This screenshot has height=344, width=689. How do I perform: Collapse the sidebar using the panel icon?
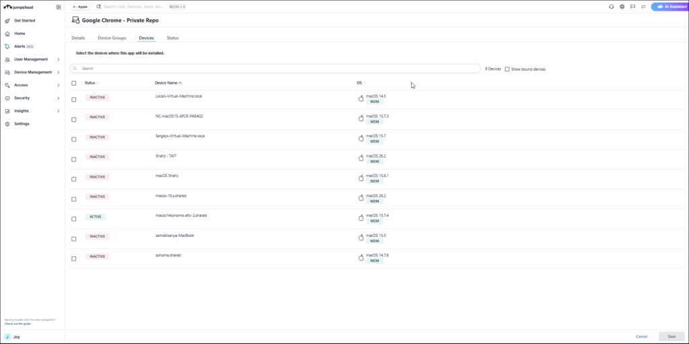(x=59, y=7)
